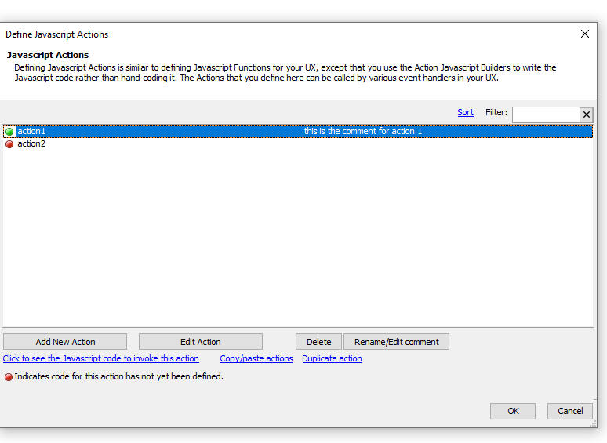Image resolution: width=607 pixels, height=443 pixels.
Task: Click the empty area of the actions list
Action: tap(298, 238)
